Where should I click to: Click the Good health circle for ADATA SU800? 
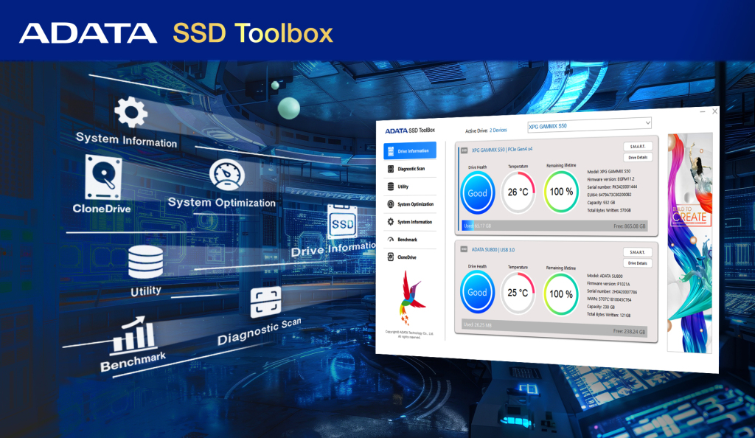click(x=477, y=292)
